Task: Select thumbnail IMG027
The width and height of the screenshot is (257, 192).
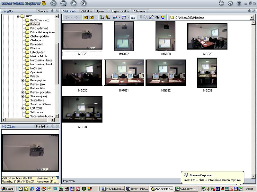Action: tap(124, 36)
